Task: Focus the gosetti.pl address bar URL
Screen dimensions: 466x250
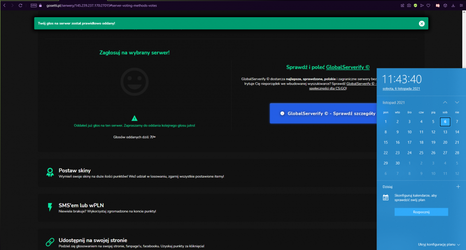Action: (x=102, y=5)
